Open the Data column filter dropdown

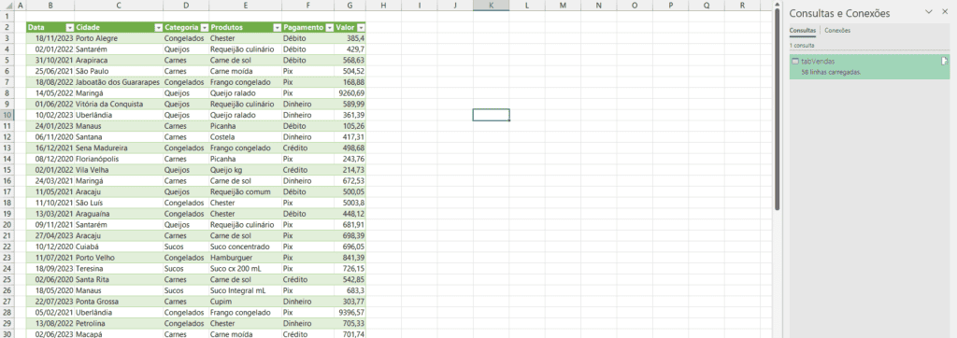69,27
